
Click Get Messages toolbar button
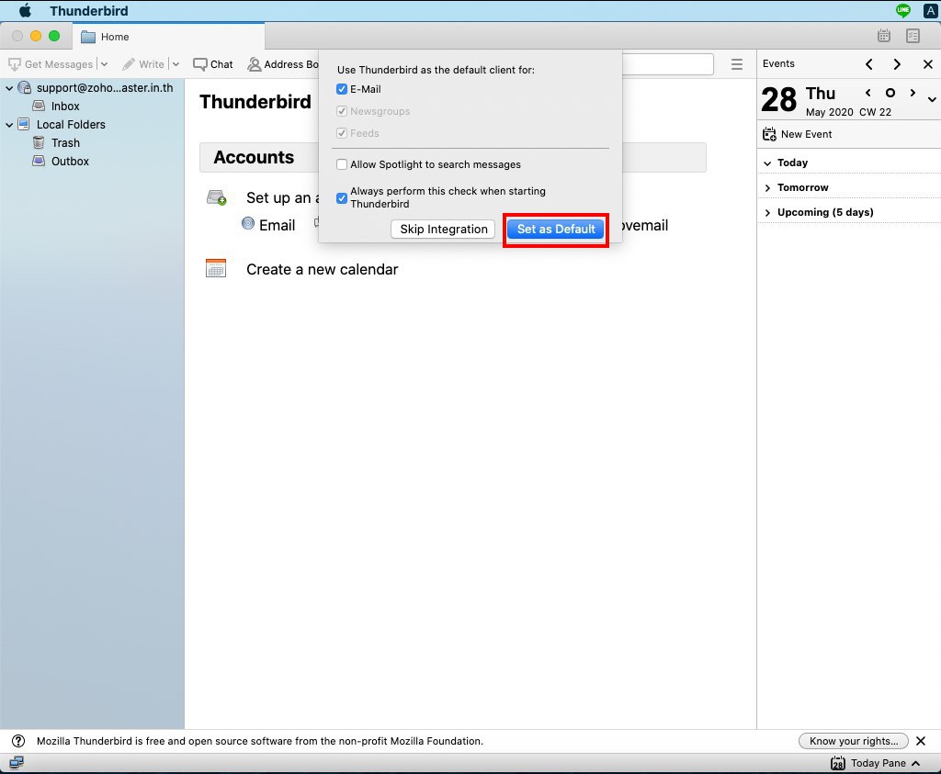coord(51,64)
